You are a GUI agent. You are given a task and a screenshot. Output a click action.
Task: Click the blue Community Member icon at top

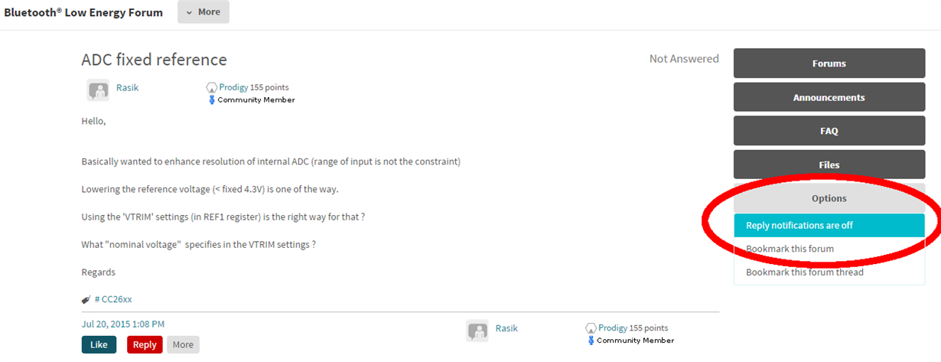coord(212,99)
